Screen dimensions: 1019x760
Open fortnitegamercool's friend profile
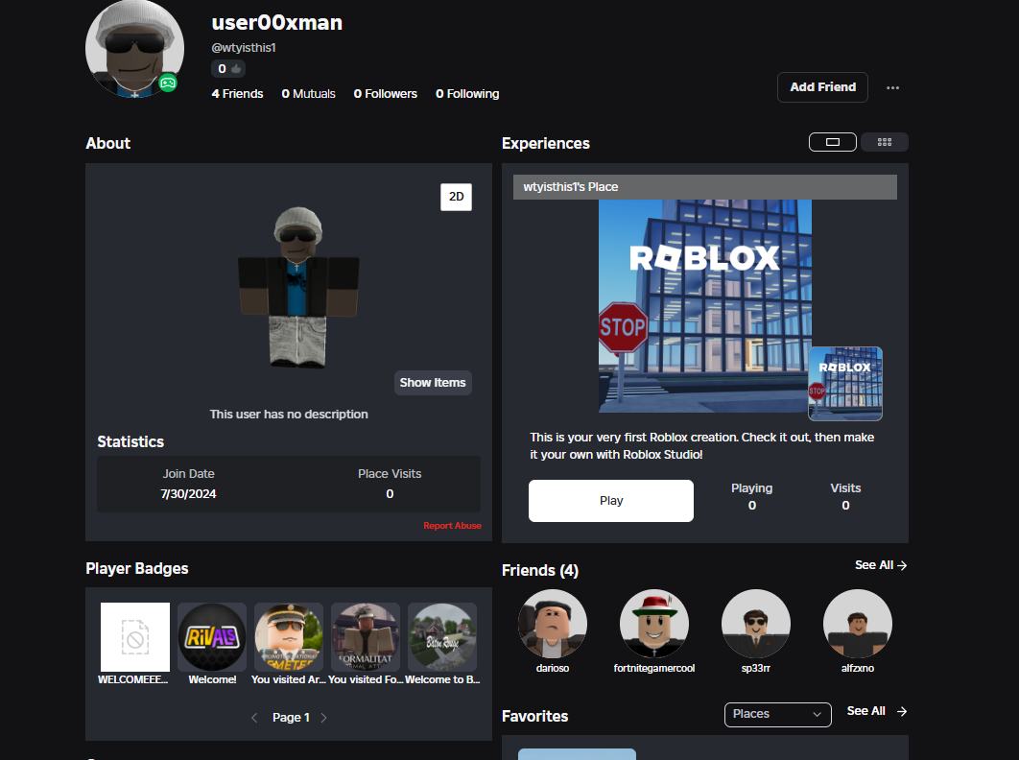(653, 624)
